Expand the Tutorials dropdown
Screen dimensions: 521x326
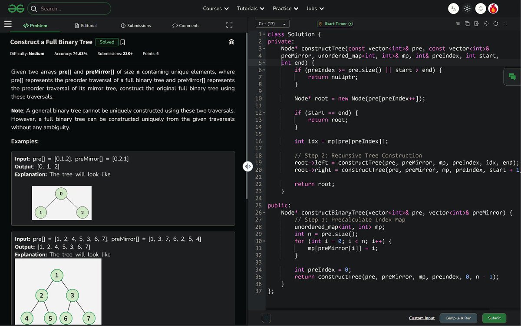251,8
